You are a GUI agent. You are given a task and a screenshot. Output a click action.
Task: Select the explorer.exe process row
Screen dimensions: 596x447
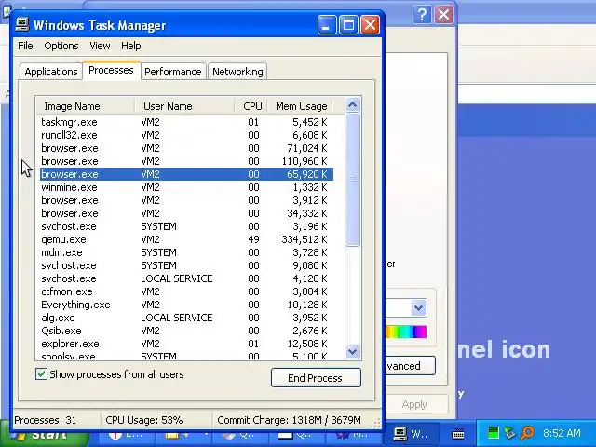click(186, 344)
